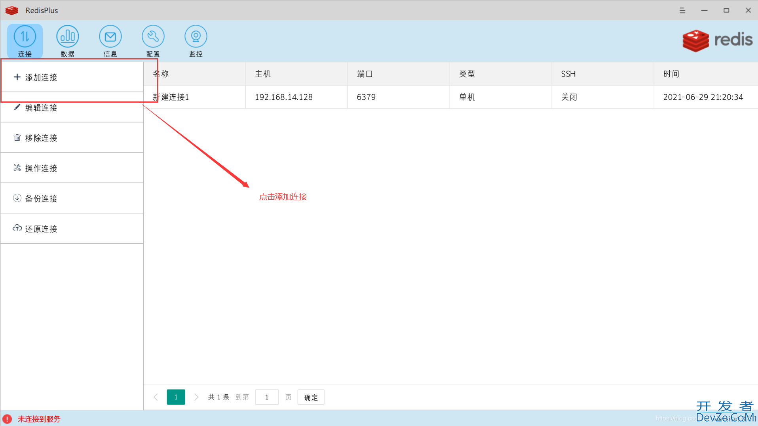Focus the page number input field
The image size is (758, 426).
(267, 397)
